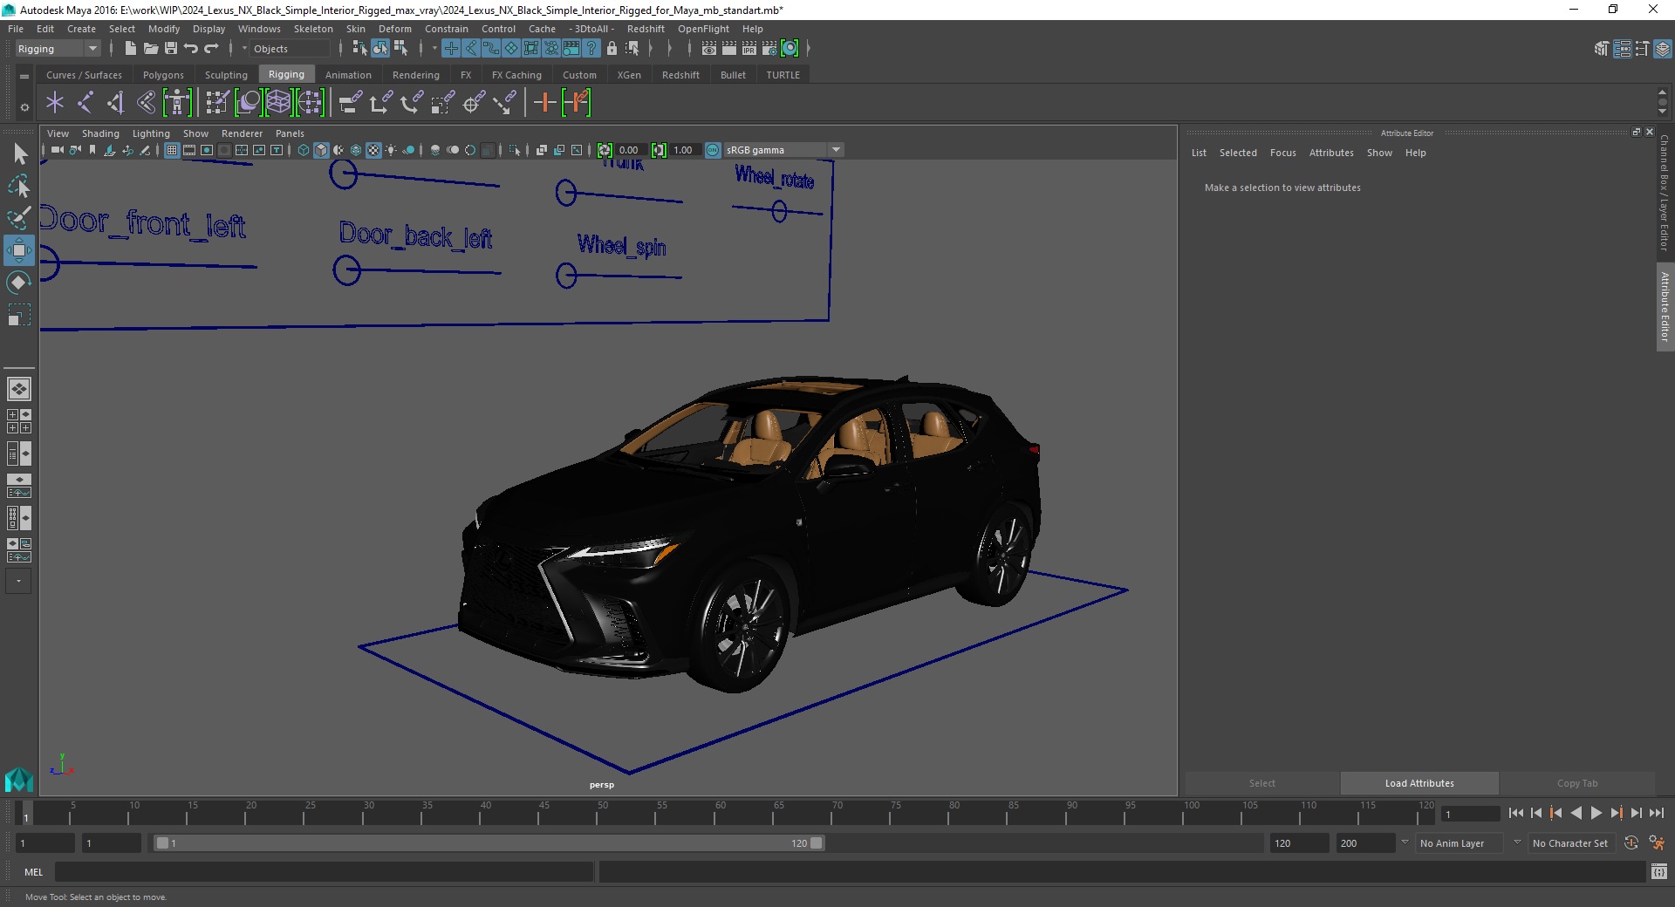1675x907 pixels.
Task: Play the animation forwards
Action: (x=1596, y=813)
